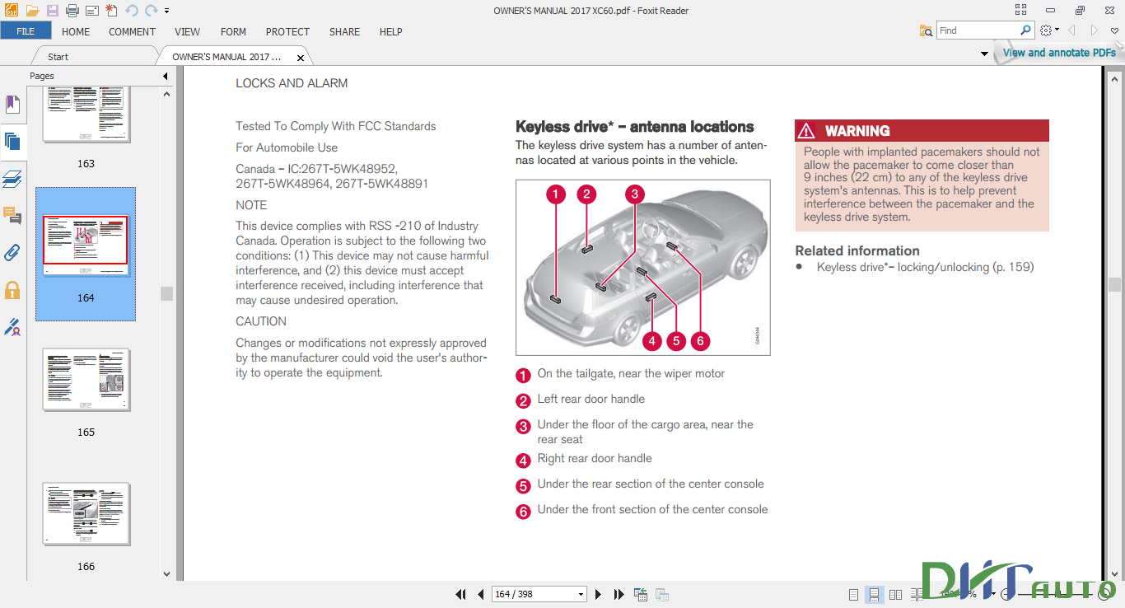This screenshot has width=1125, height=608.
Task: Open the document tab list dropdown arrow
Action: [984, 54]
